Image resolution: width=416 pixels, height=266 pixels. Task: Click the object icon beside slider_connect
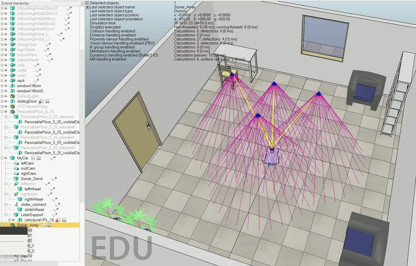point(16,205)
